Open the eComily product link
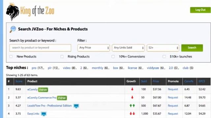211x118 pixels. (x=32, y=89)
